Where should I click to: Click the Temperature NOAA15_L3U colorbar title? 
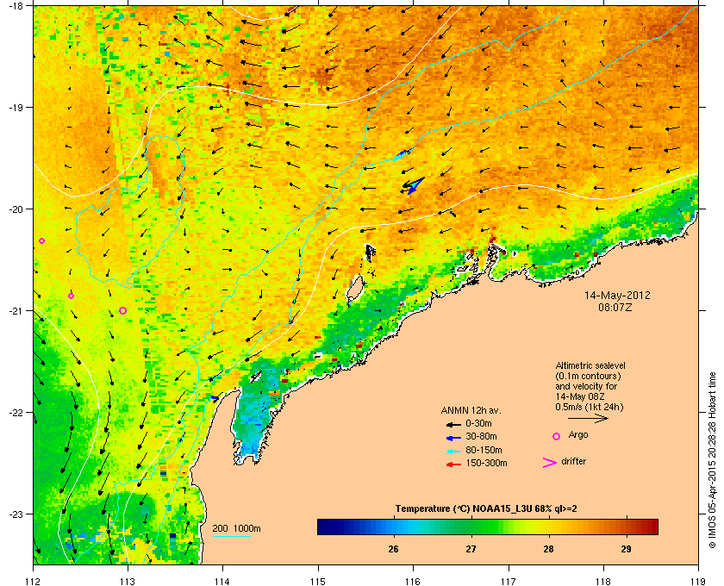click(486, 509)
